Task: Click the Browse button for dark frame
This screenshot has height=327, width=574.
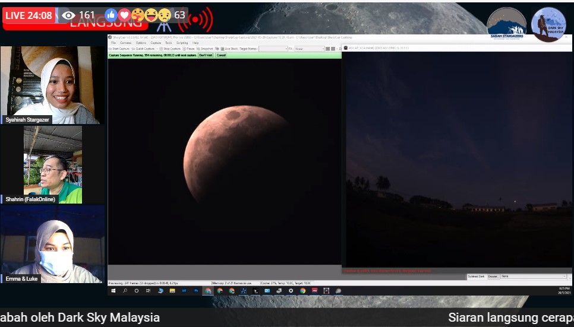Action: tap(493, 276)
